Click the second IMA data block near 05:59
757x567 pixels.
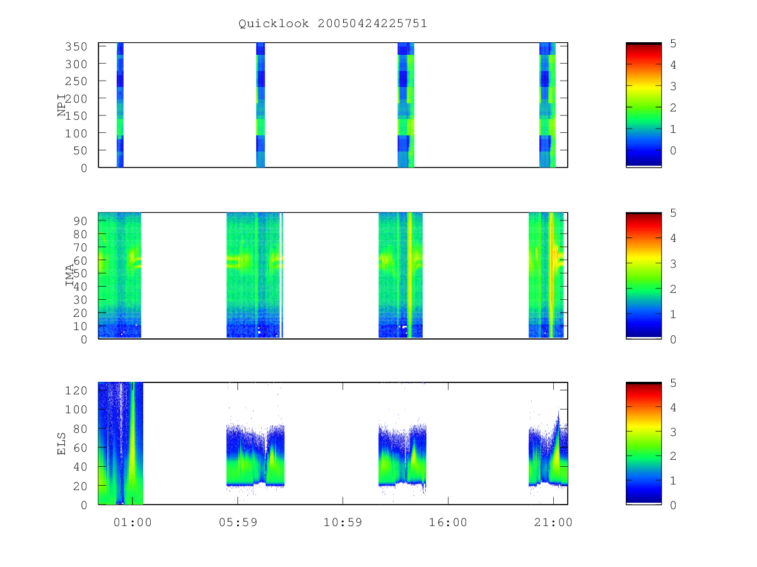(255, 275)
